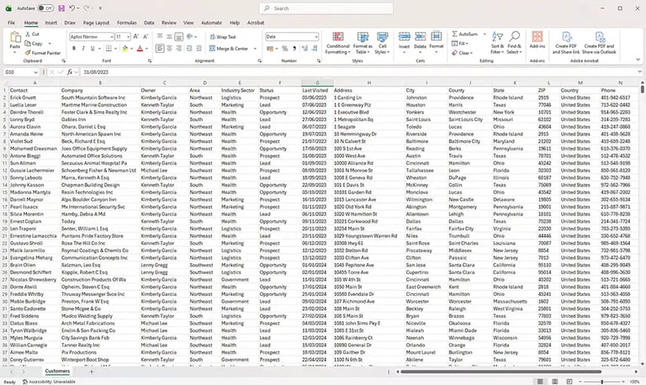Select the Customers sheet tab
Image resolution: width=646 pixels, height=385 pixels.
[x=57, y=371]
